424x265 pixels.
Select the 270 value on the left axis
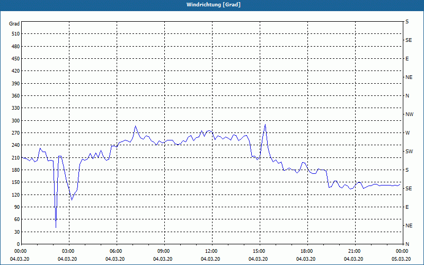click(x=16, y=133)
